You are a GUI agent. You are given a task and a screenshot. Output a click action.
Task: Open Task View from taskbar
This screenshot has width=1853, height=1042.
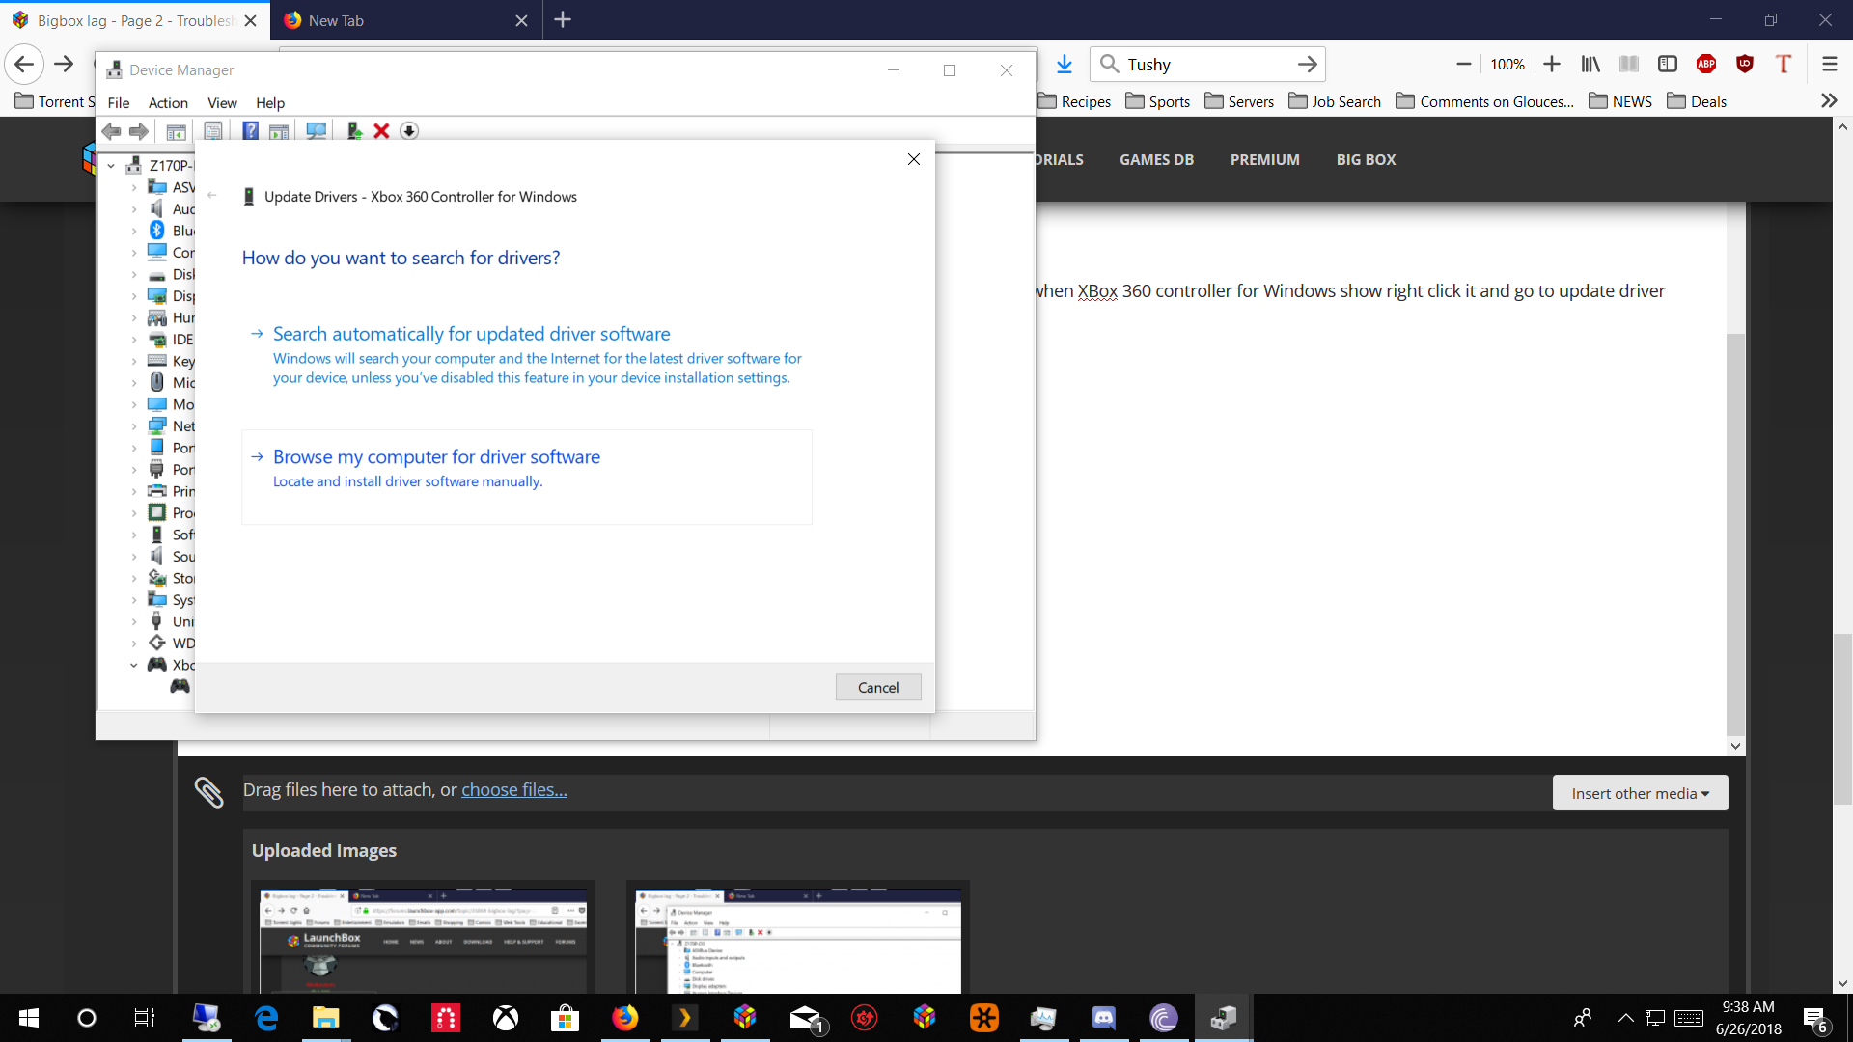145,1018
